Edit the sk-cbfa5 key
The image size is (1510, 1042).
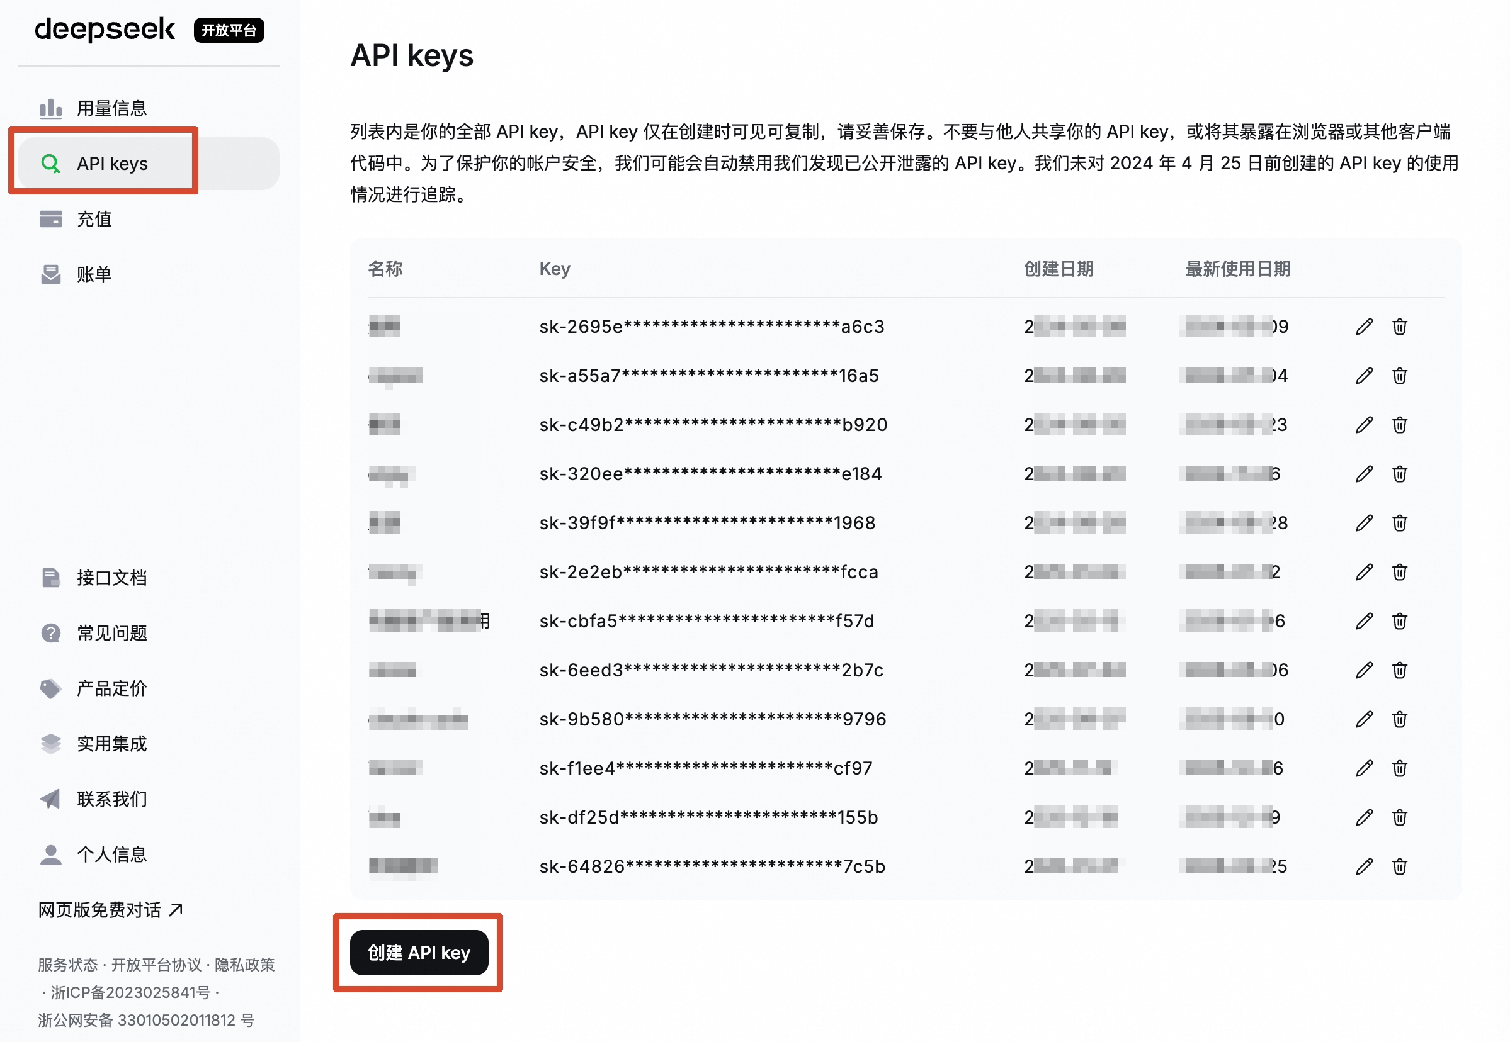[1364, 621]
